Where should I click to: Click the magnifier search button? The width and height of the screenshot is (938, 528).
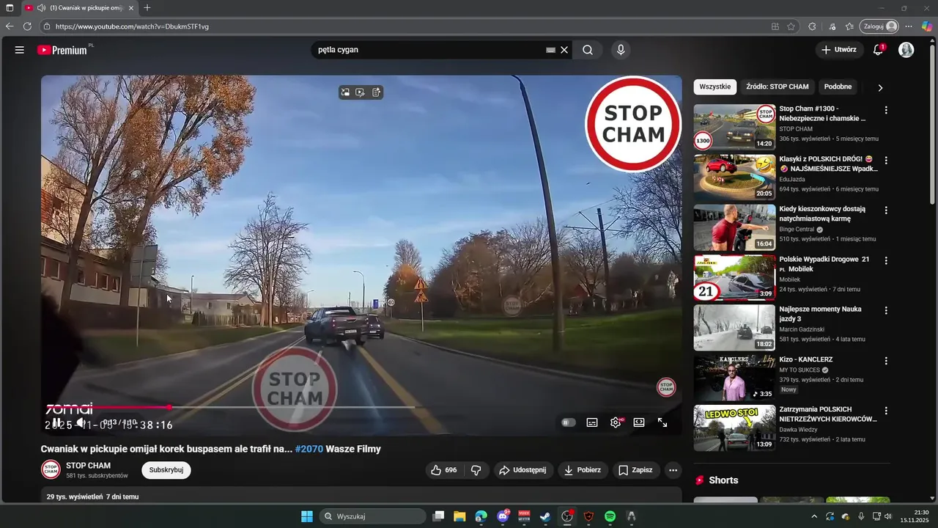pyautogui.click(x=588, y=50)
